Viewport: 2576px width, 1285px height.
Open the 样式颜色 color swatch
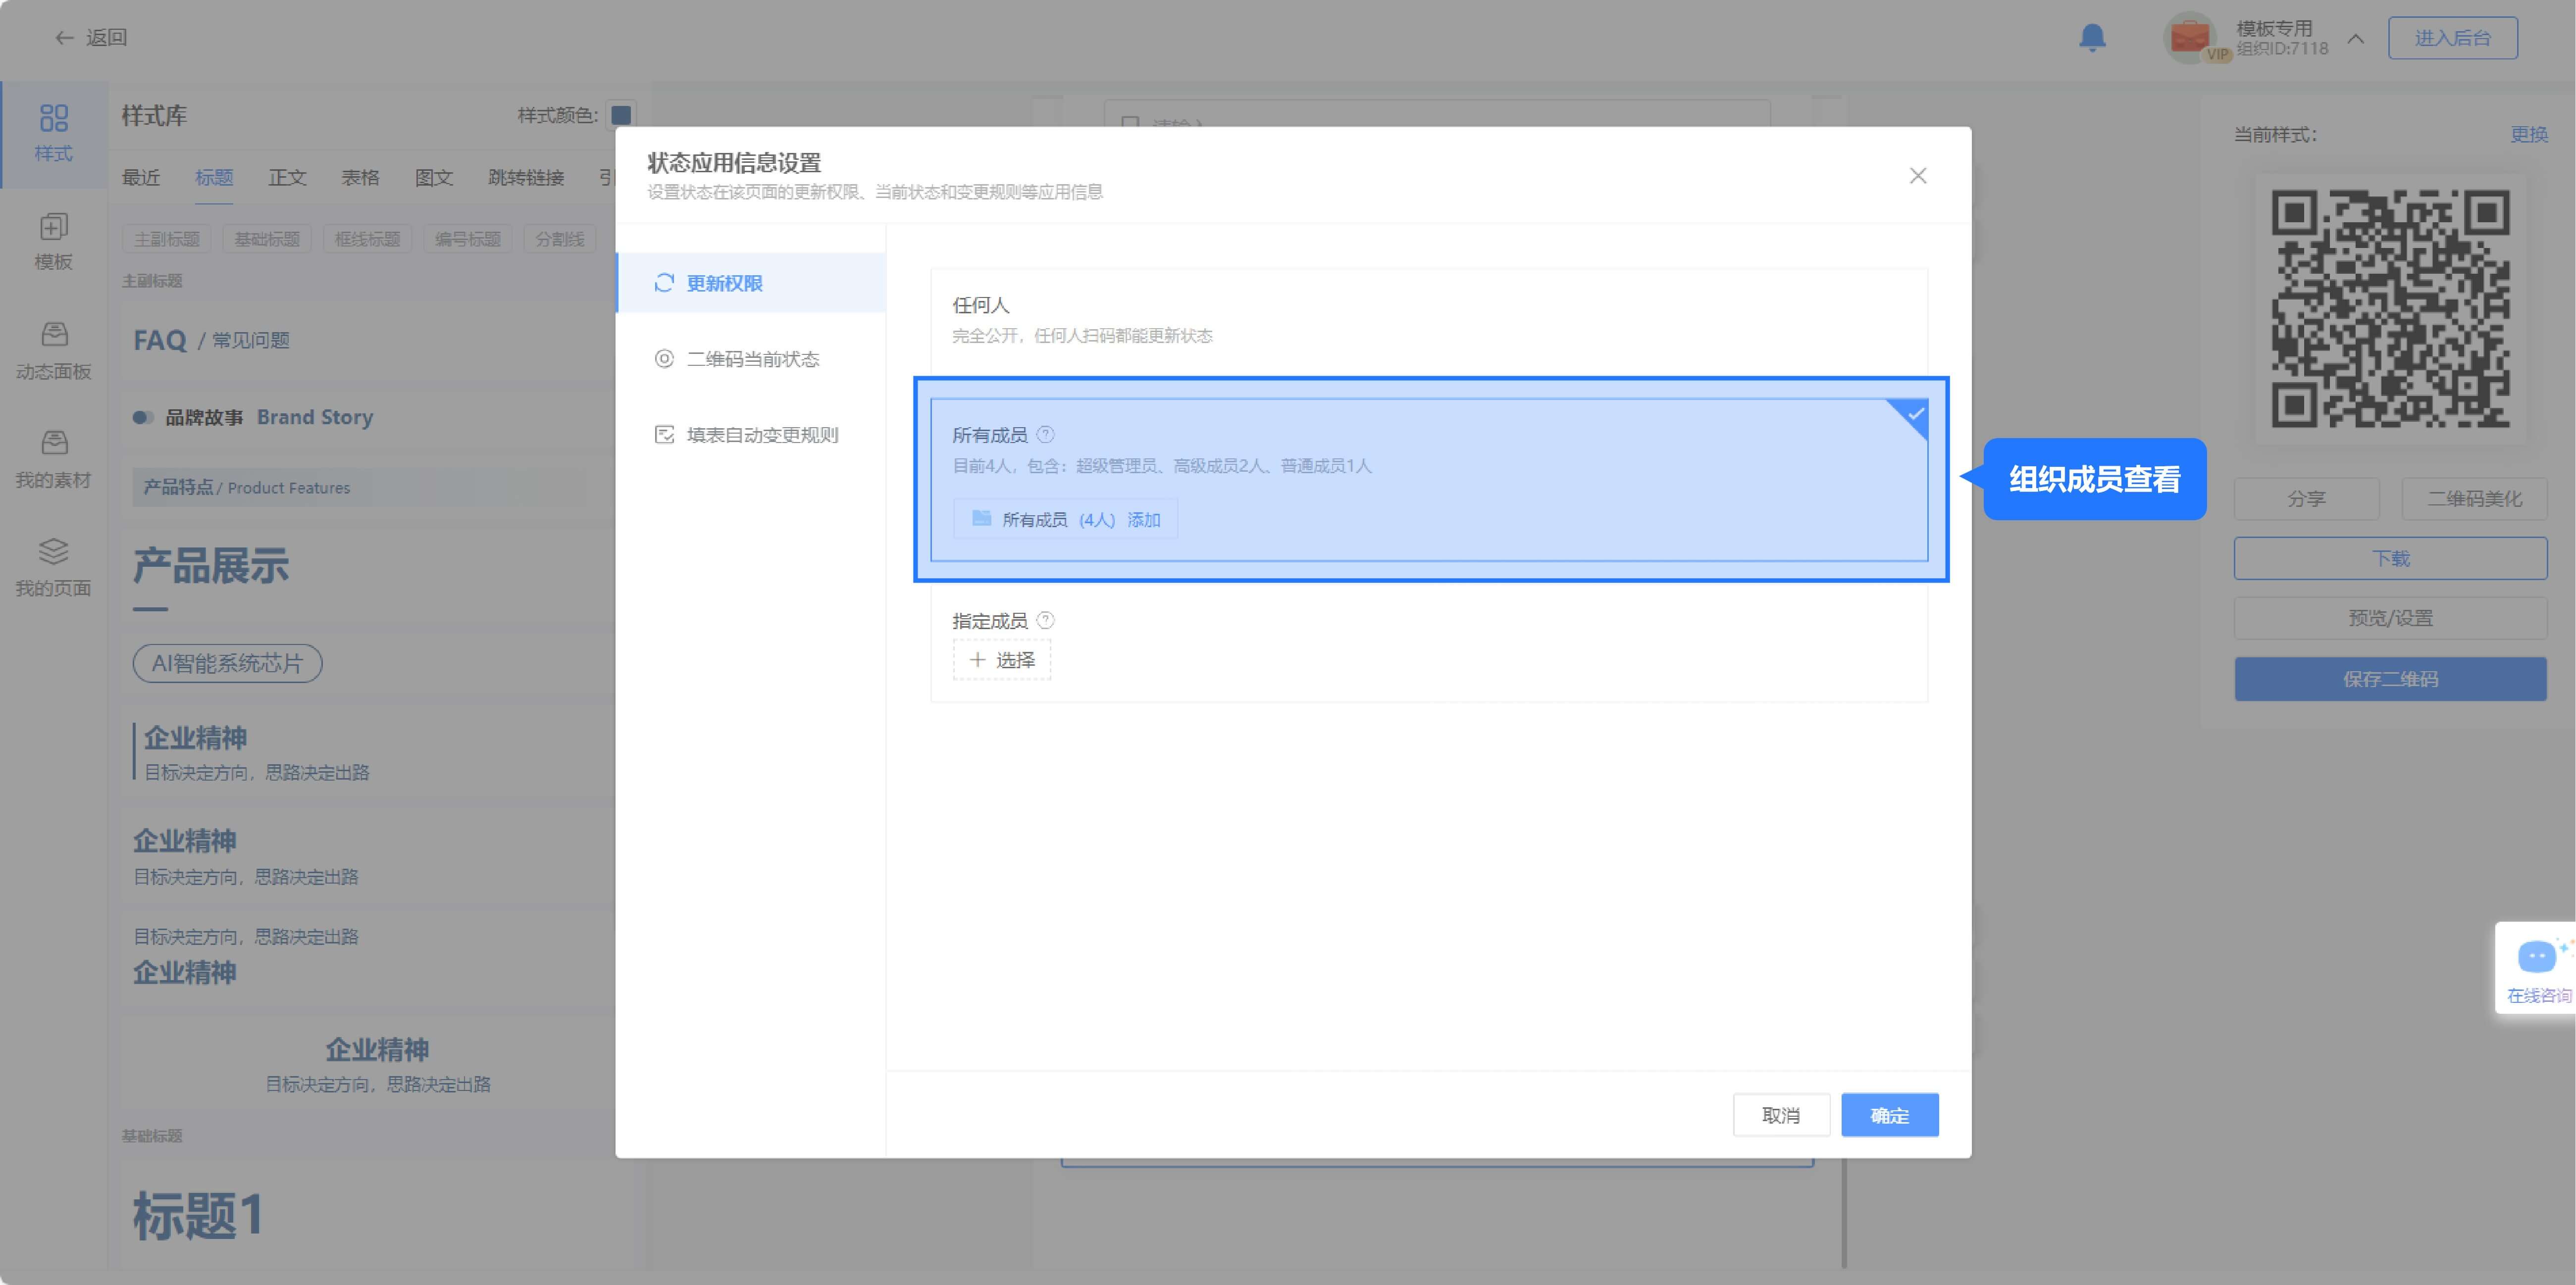[621, 115]
